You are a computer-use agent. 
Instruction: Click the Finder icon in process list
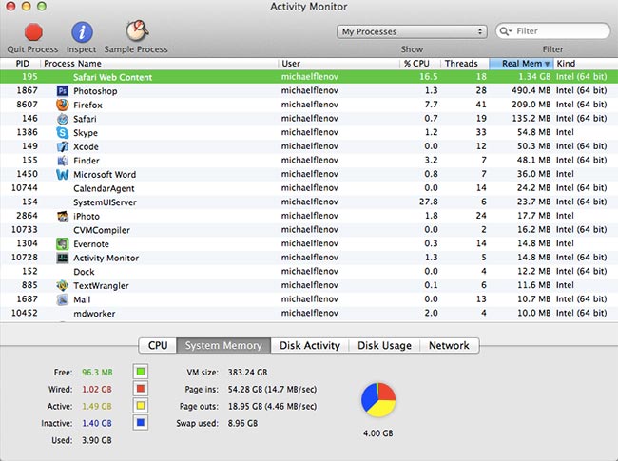(x=62, y=161)
